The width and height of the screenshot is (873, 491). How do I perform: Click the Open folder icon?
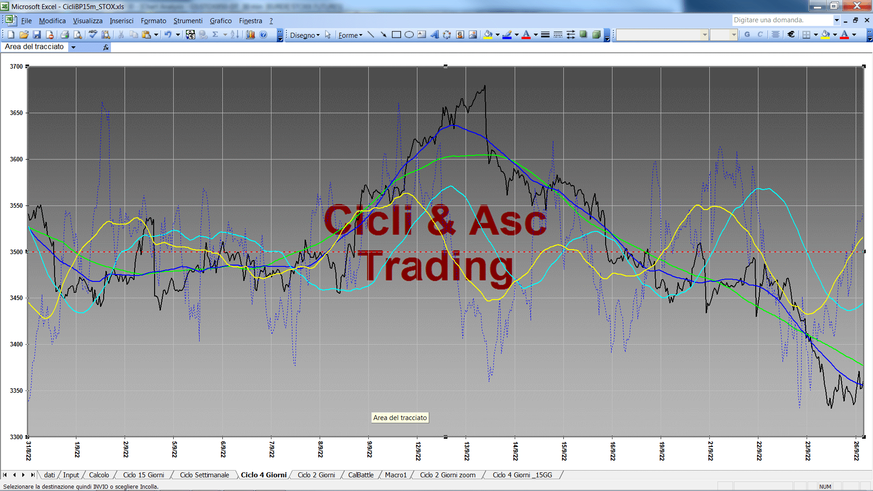(x=24, y=35)
